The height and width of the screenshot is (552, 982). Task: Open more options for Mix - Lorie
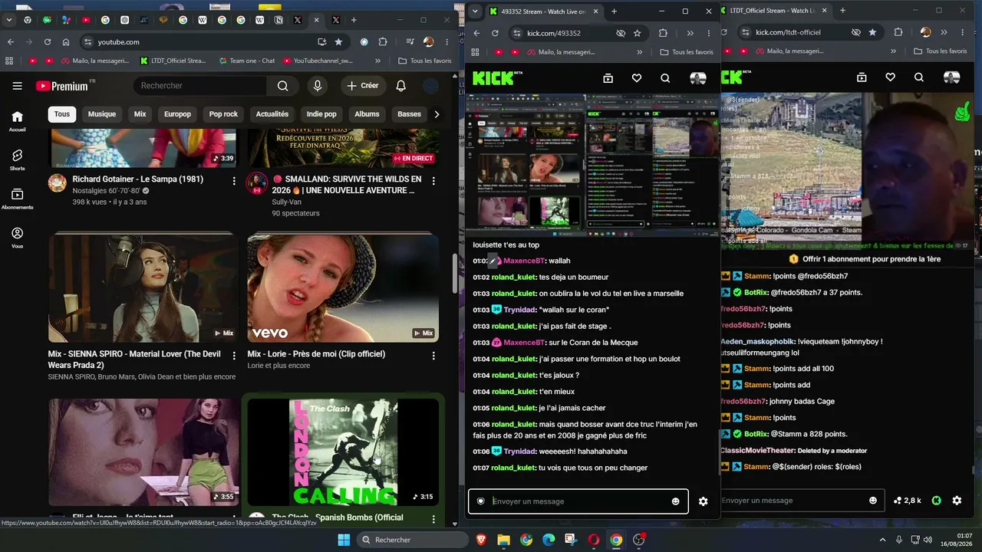tap(433, 356)
